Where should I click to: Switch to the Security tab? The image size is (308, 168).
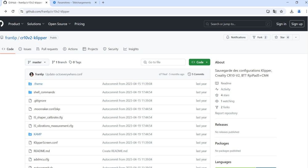point(111,49)
